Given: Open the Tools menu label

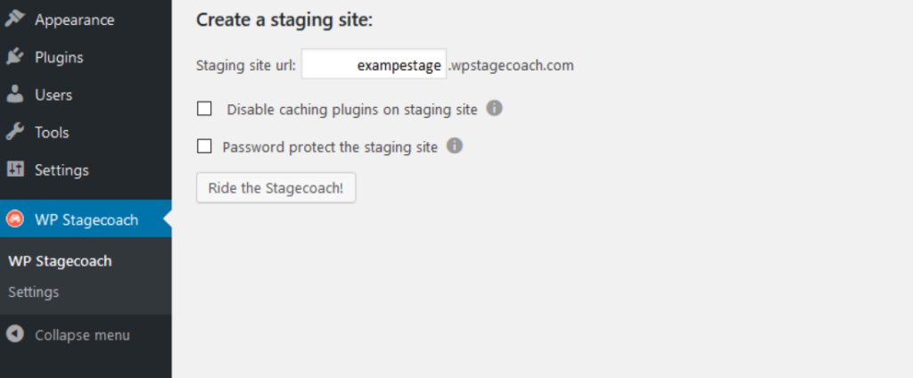Looking at the screenshot, I should pyautogui.click(x=52, y=132).
